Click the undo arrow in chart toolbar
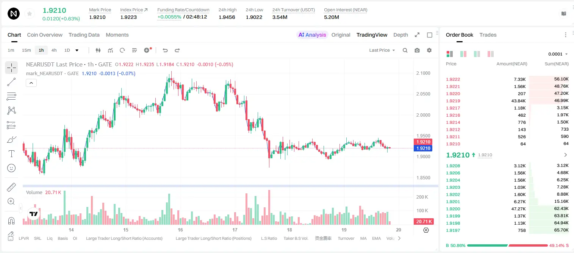The width and height of the screenshot is (574, 253). point(165,50)
